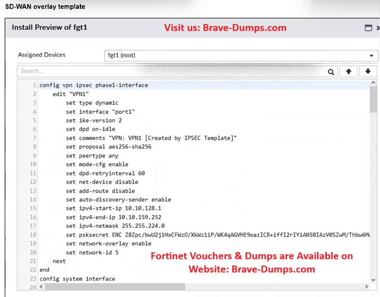The width and height of the screenshot is (380, 297).
Task: Grab the vertical scrollbar thumb of the preview
Action: pyautogui.click(x=373, y=99)
